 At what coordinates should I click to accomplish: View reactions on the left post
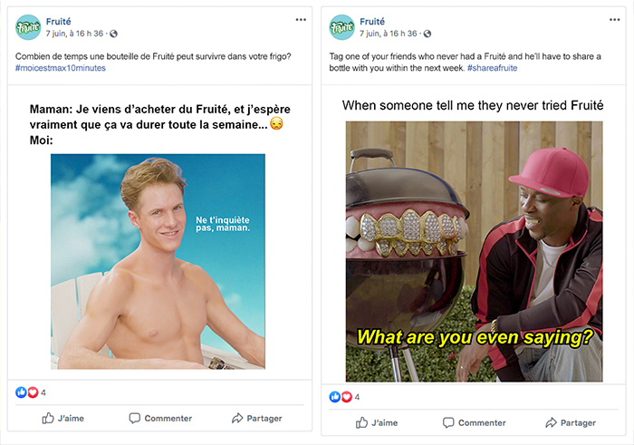(x=30, y=392)
